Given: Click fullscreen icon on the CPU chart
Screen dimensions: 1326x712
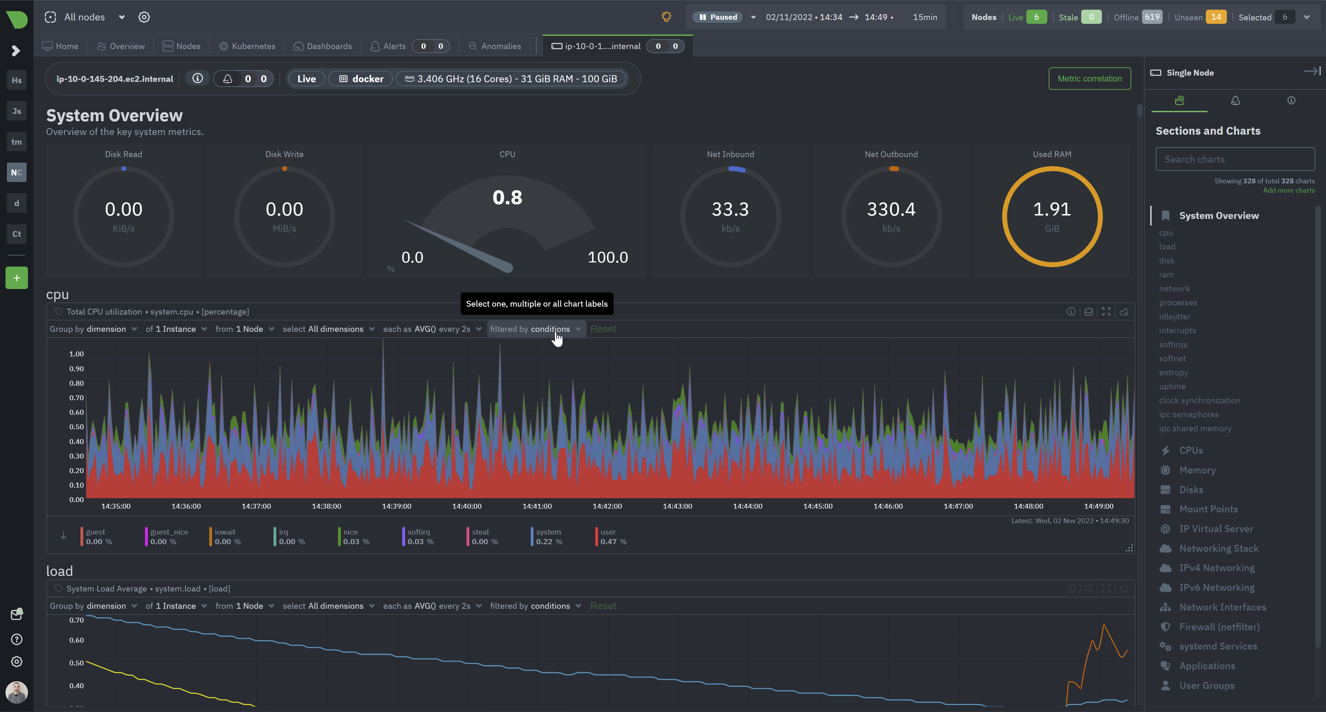Looking at the screenshot, I should (1106, 311).
